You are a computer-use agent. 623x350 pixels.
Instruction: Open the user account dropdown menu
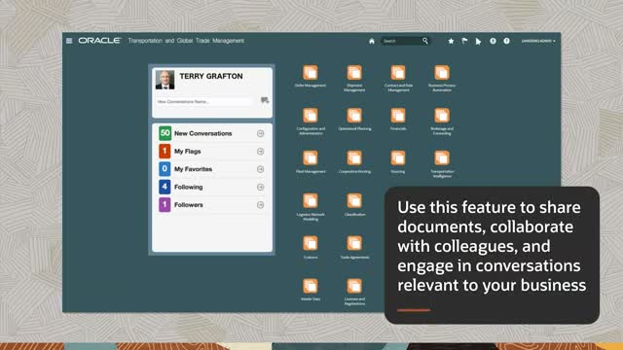click(538, 41)
